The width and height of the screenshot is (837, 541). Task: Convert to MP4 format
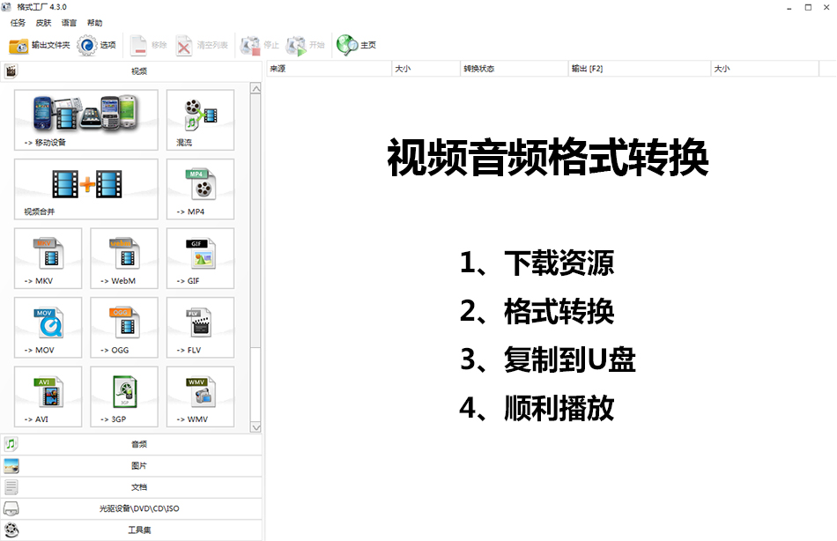coord(200,189)
